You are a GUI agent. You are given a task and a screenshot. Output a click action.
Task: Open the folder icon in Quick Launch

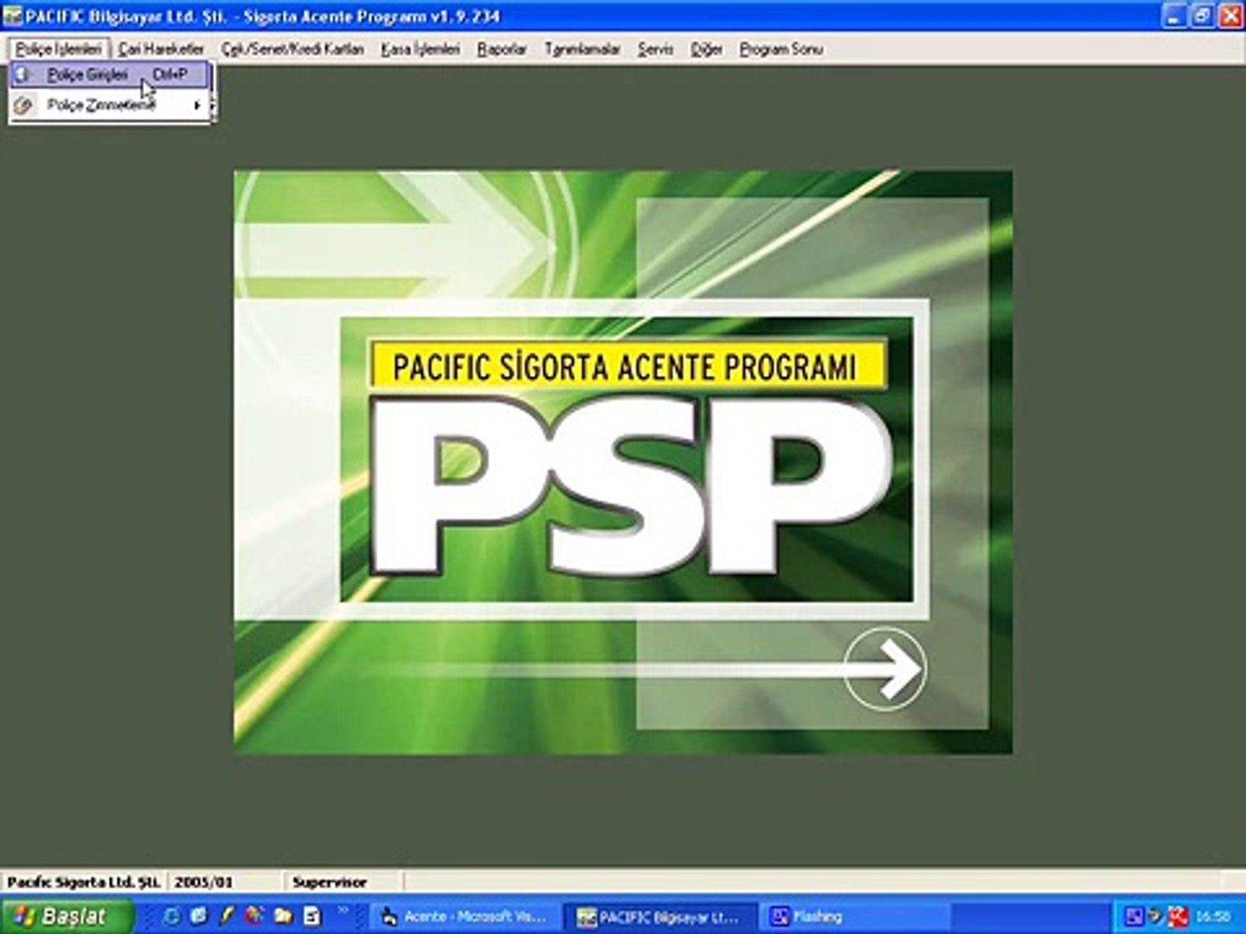pos(283,916)
